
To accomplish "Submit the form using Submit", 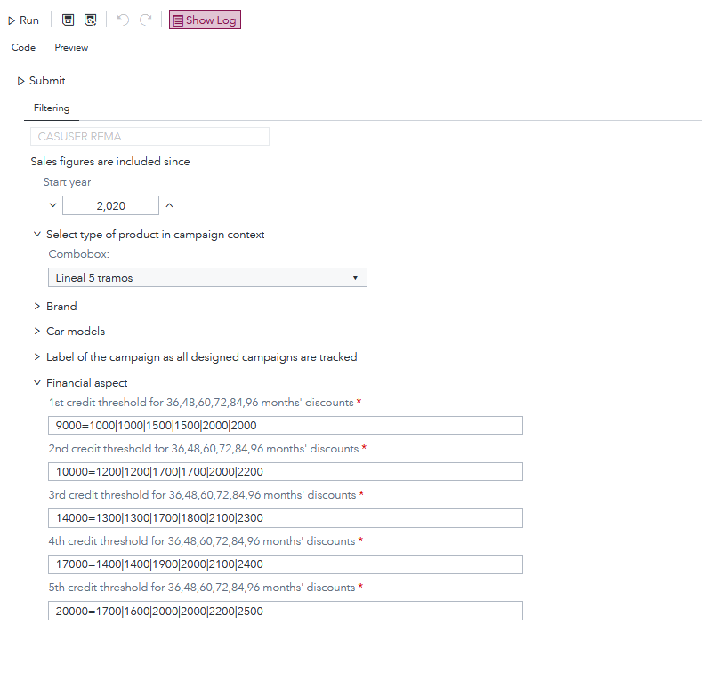I will 41,81.
